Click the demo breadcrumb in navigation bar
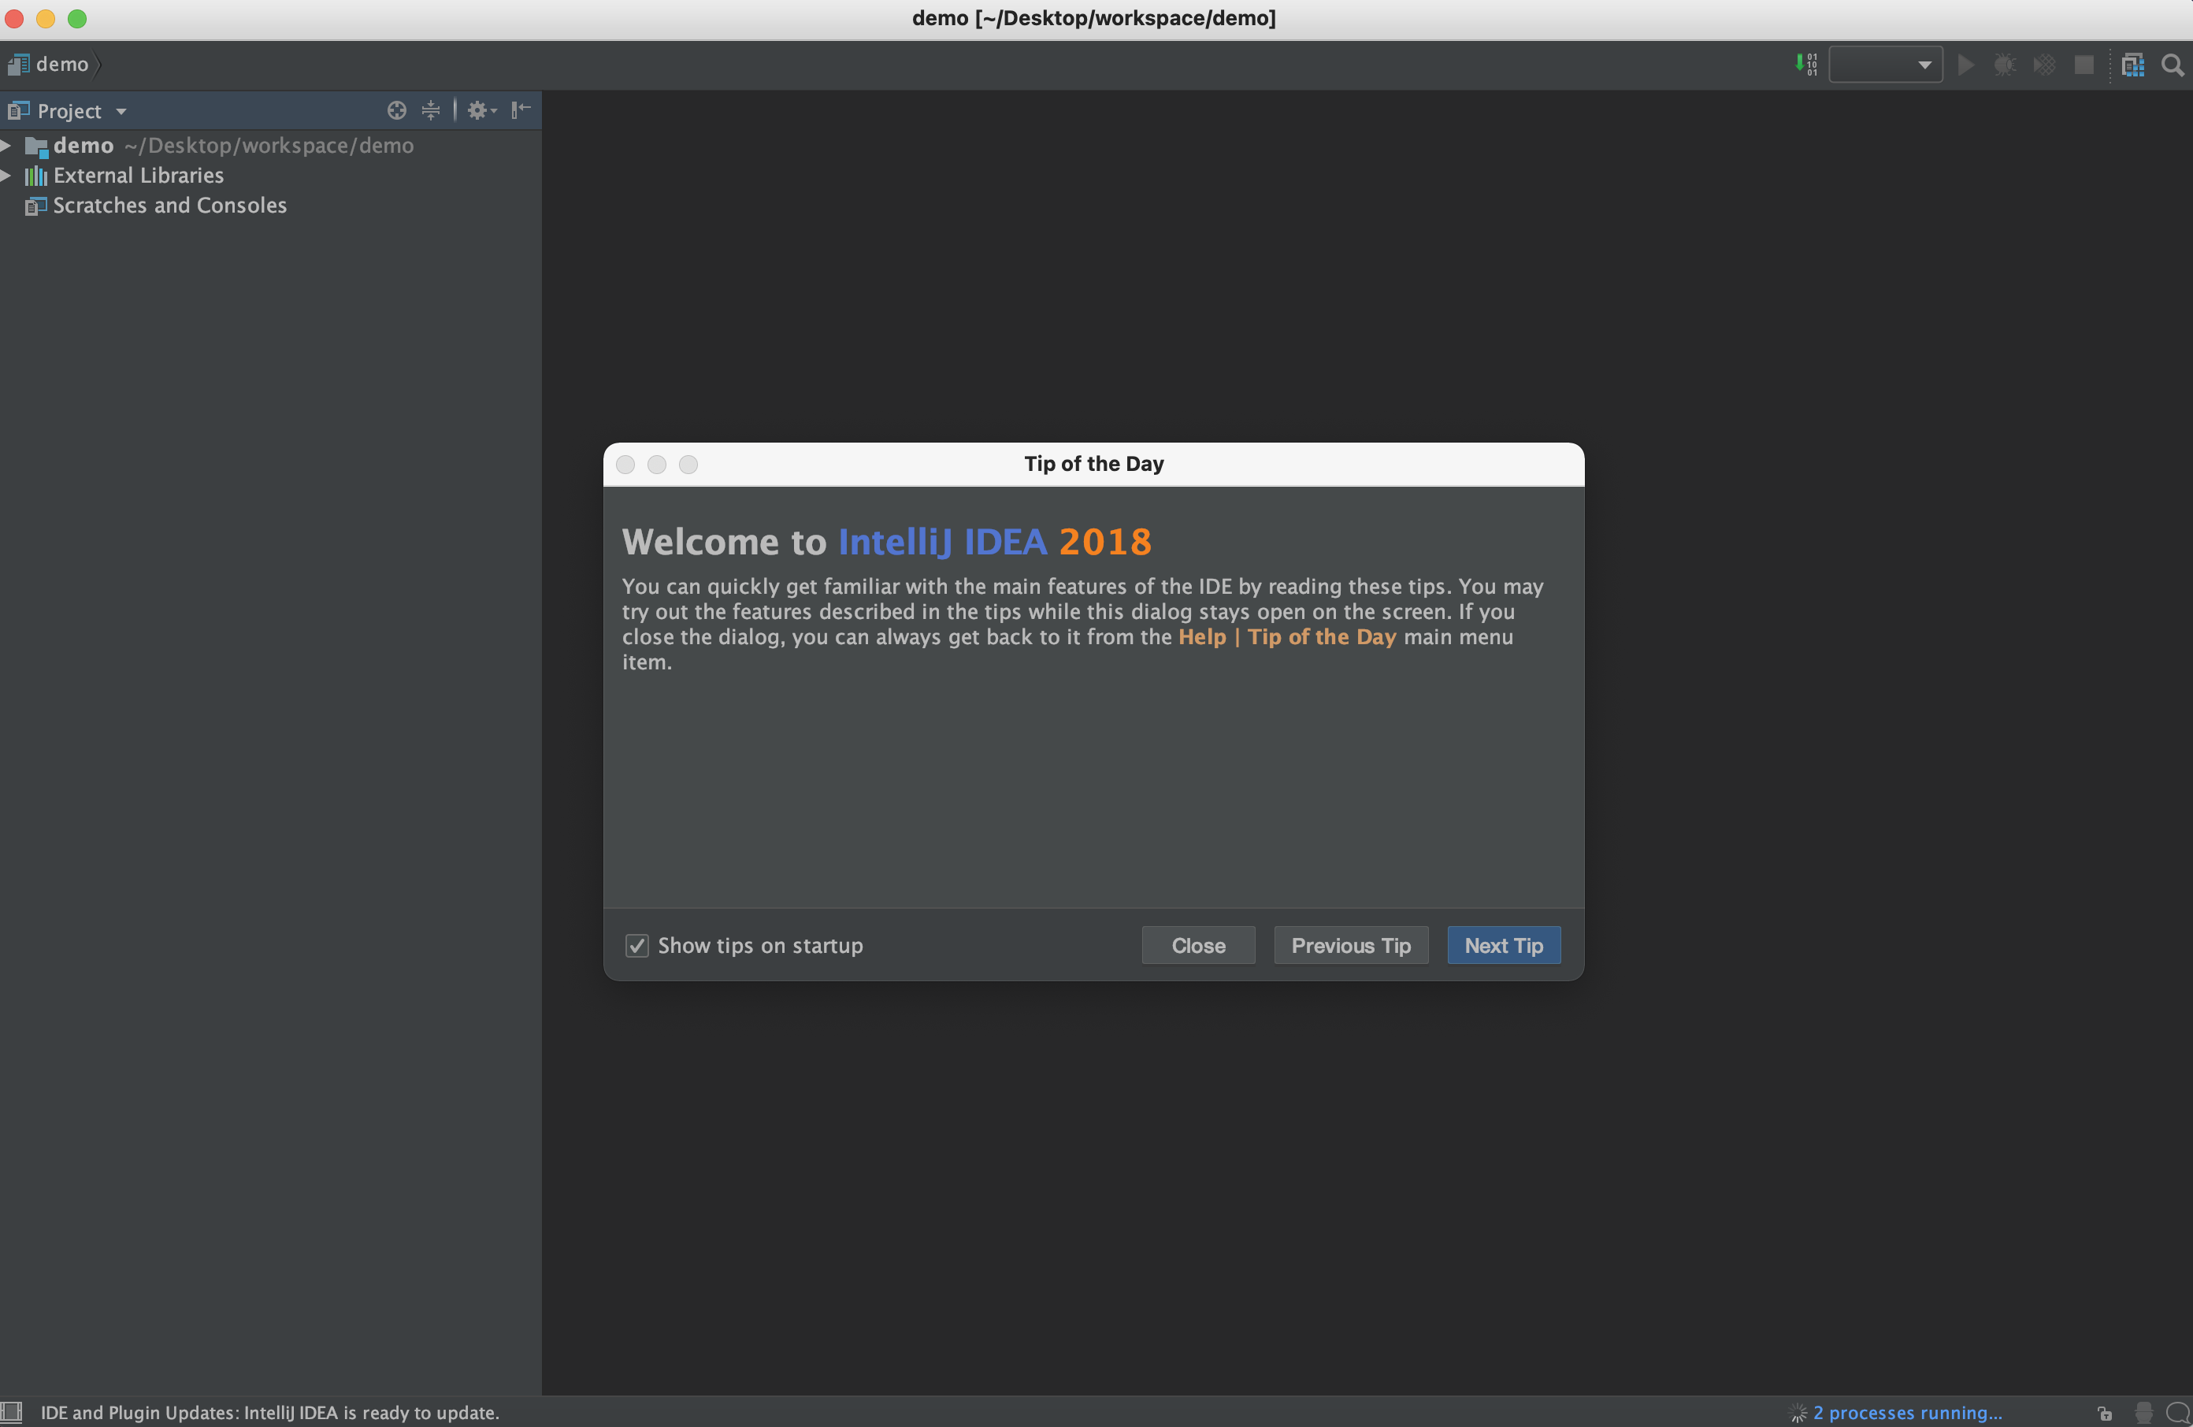Screen dimensions: 2193x1427 [61, 65]
